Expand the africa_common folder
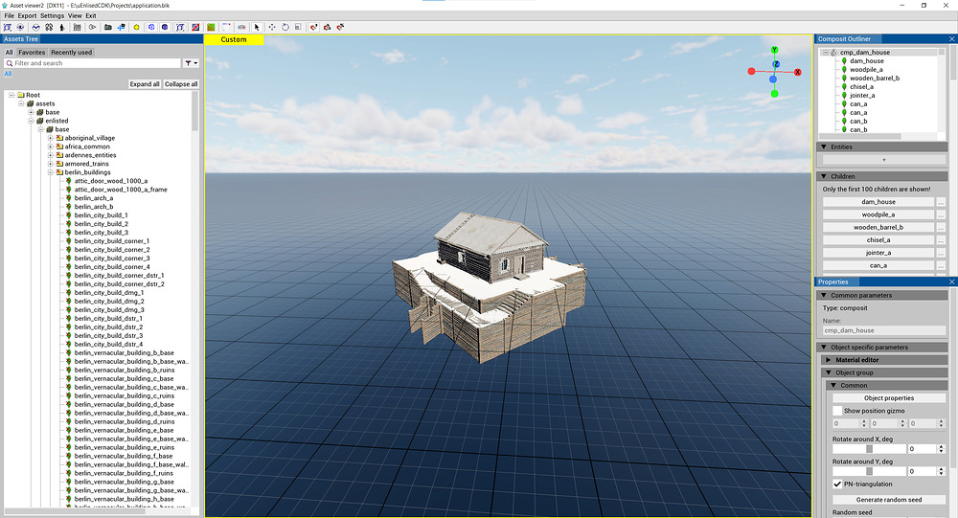Viewport: 958px width, 518px height. pos(51,146)
